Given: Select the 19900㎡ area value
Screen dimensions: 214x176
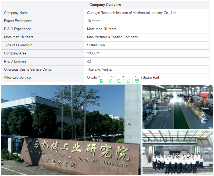Looking at the screenshot, I should (x=94, y=53).
